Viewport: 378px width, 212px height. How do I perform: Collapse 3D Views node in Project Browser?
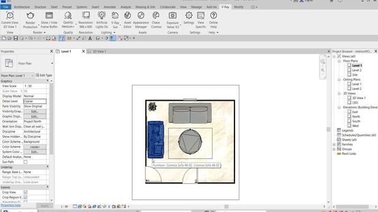click(x=339, y=94)
